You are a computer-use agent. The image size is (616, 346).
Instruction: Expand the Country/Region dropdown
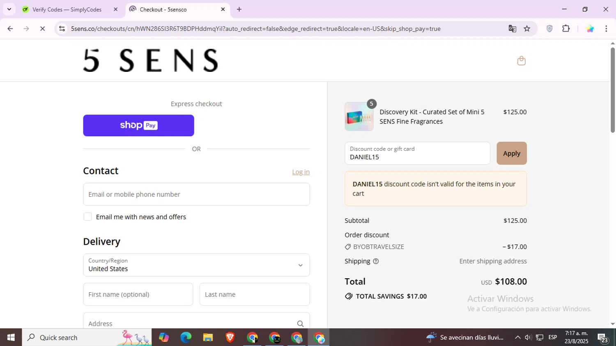click(196, 265)
